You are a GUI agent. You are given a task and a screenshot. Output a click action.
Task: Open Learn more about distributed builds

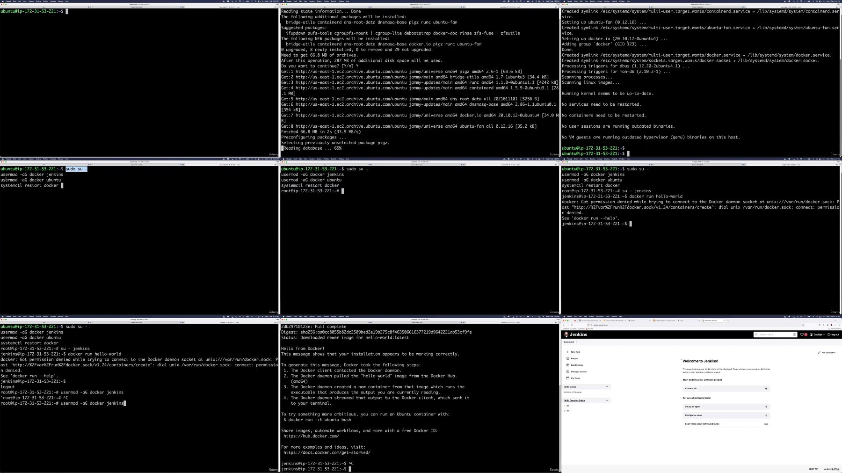(726, 424)
